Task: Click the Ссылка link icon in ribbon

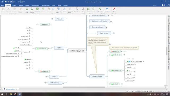Action: pos(64,9)
